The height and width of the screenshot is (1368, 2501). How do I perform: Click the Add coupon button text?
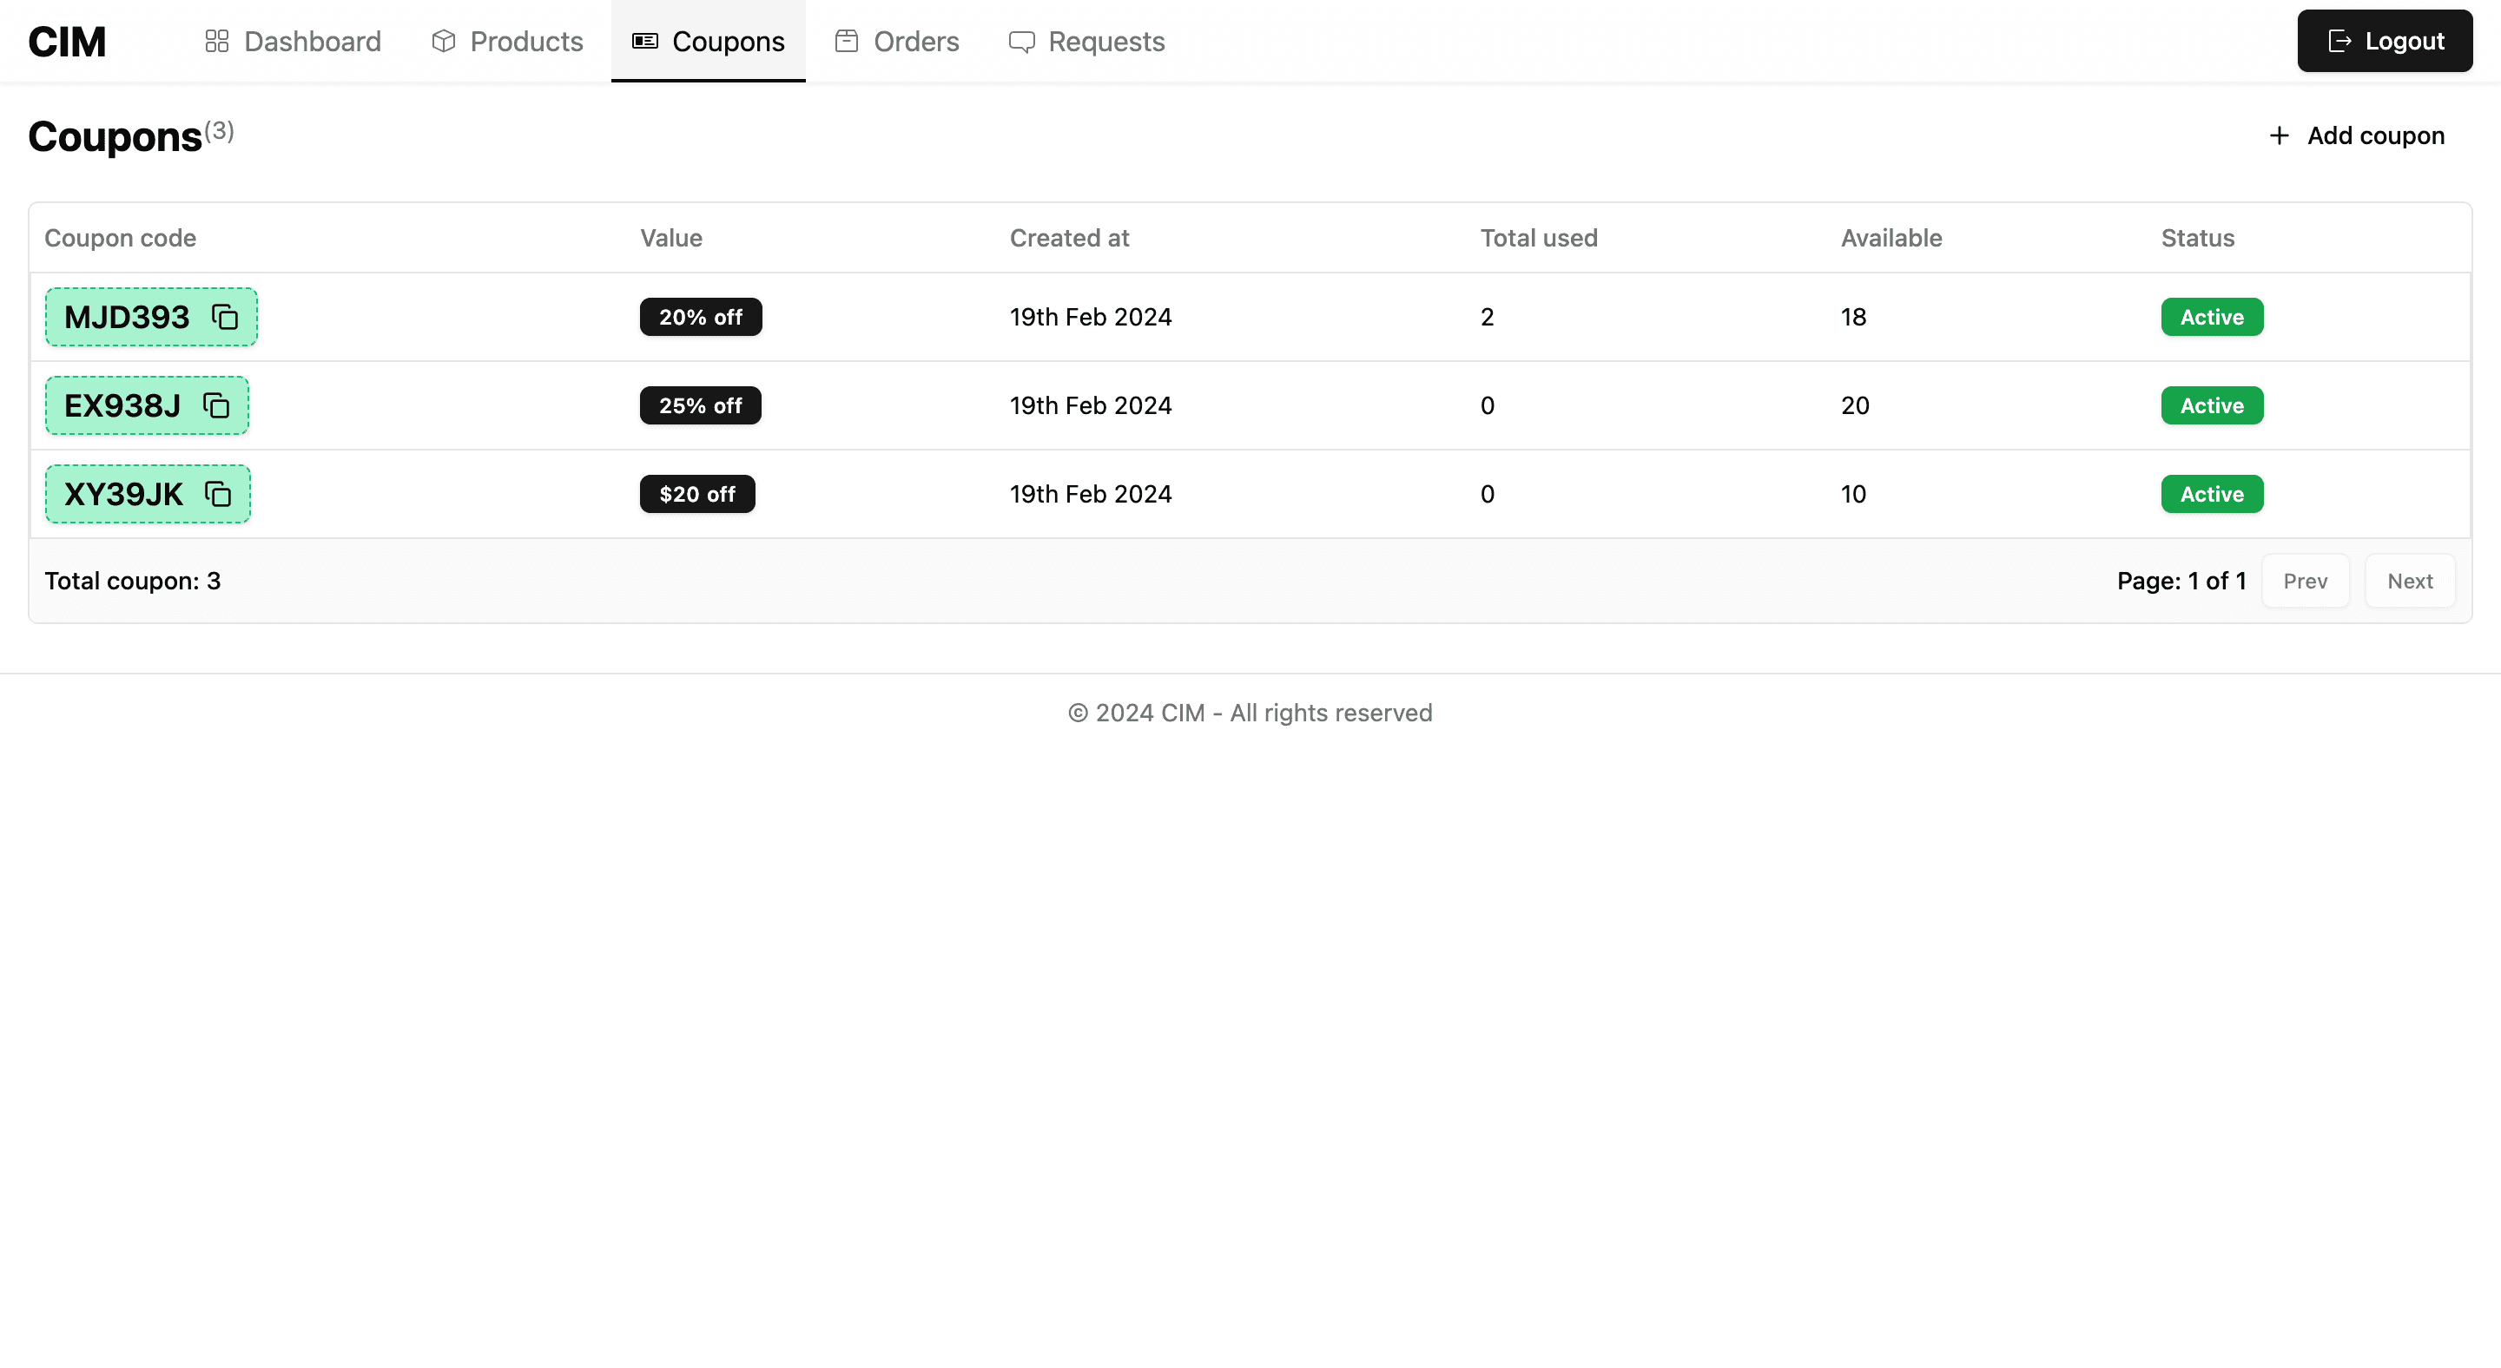[2376, 135]
